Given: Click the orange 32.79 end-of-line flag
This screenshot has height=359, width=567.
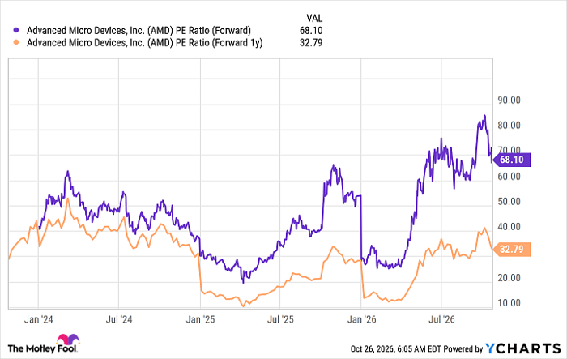Looking at the screenshot, I should pyautogui.click(x=512, y=250).
